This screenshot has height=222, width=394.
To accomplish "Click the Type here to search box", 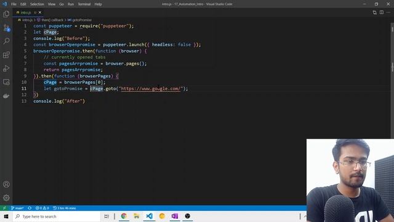I will [57, 216].
